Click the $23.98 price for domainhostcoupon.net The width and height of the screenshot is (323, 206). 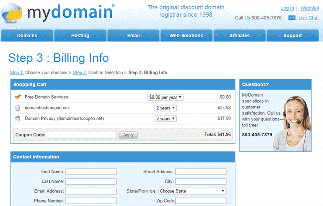(x=224, y=108)
